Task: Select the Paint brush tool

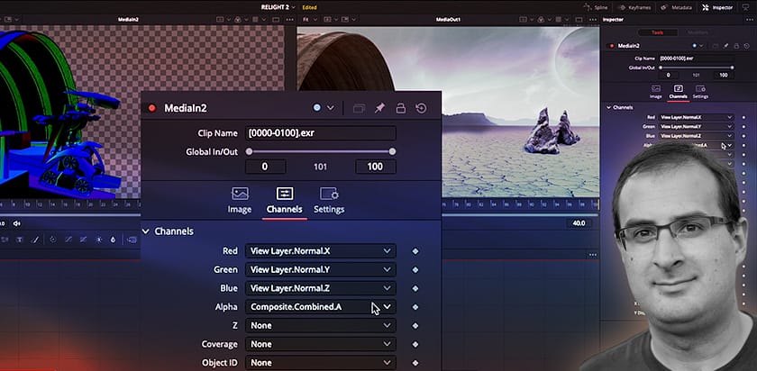Action: click(x=37, y=240)
